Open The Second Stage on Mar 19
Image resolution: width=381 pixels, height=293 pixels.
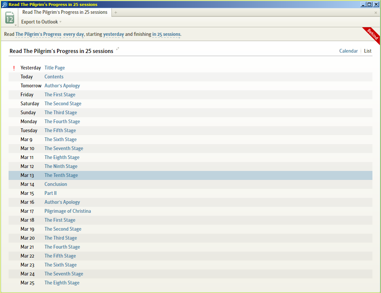[63, 229]
